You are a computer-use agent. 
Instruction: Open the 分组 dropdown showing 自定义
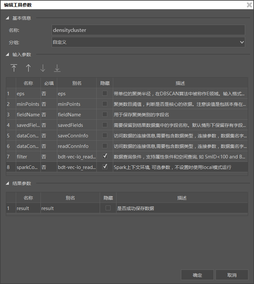click(x=148, y=42)
